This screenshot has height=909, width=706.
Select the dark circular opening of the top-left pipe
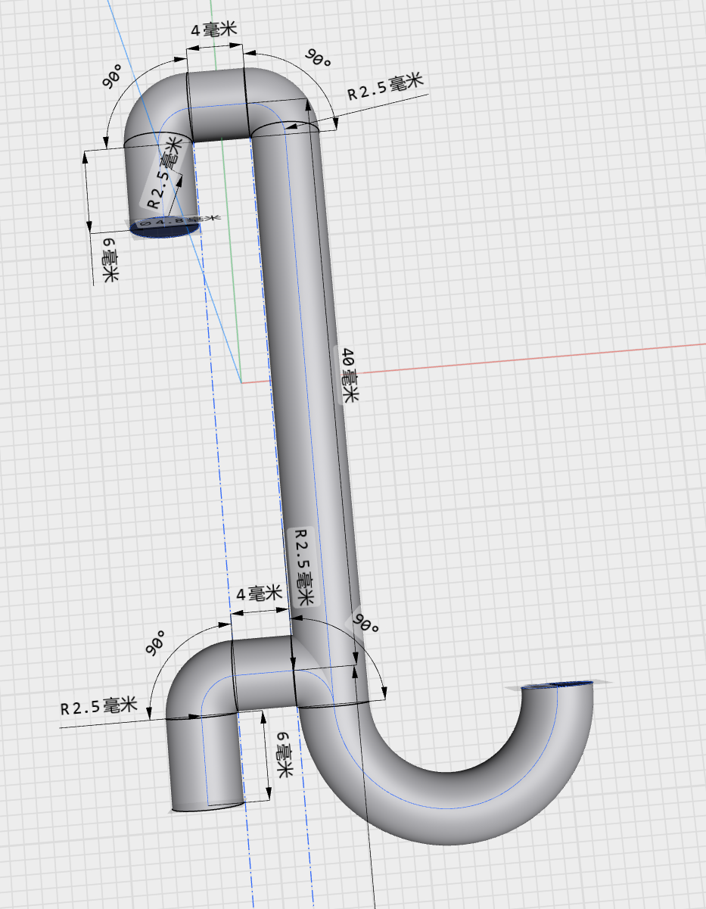point(166,226)
